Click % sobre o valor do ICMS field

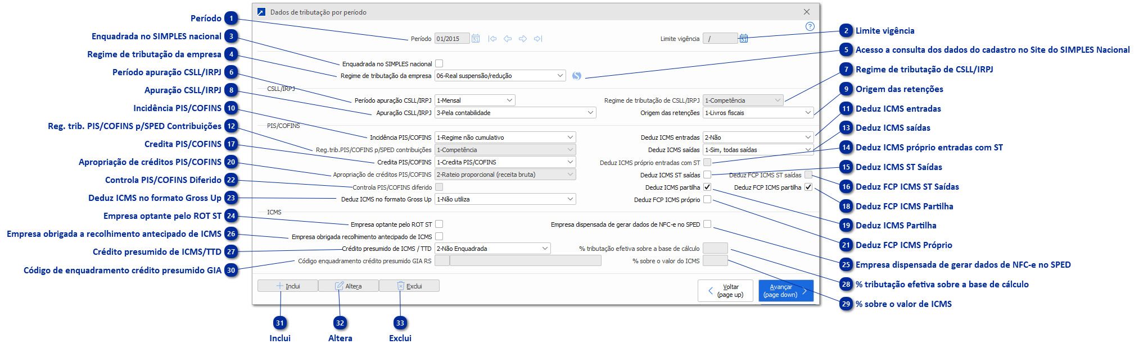click(716, 261)
